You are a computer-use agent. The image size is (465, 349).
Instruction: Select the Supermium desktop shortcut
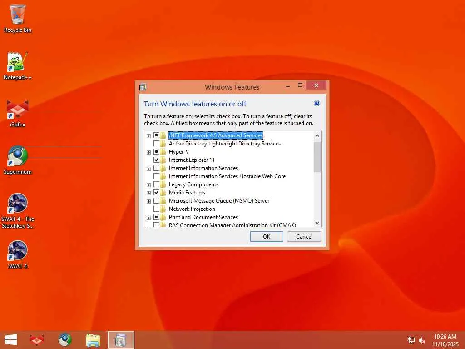point(18,160)
